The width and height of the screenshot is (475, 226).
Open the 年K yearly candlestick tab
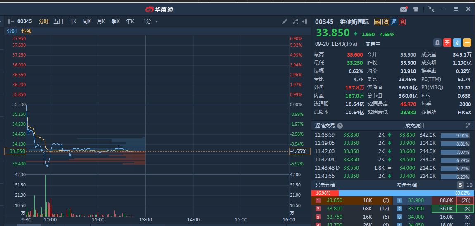130,21
